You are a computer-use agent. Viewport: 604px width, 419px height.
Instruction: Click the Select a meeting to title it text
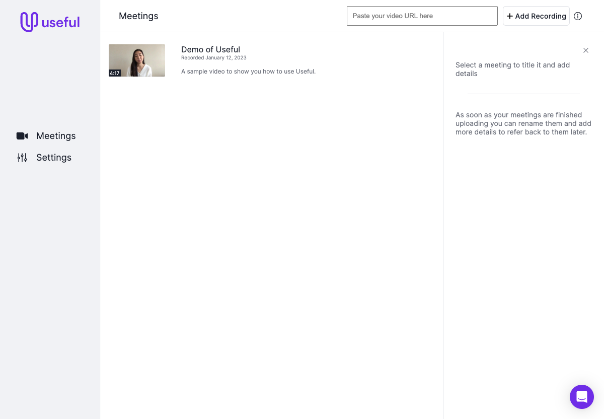coord(513,69)
